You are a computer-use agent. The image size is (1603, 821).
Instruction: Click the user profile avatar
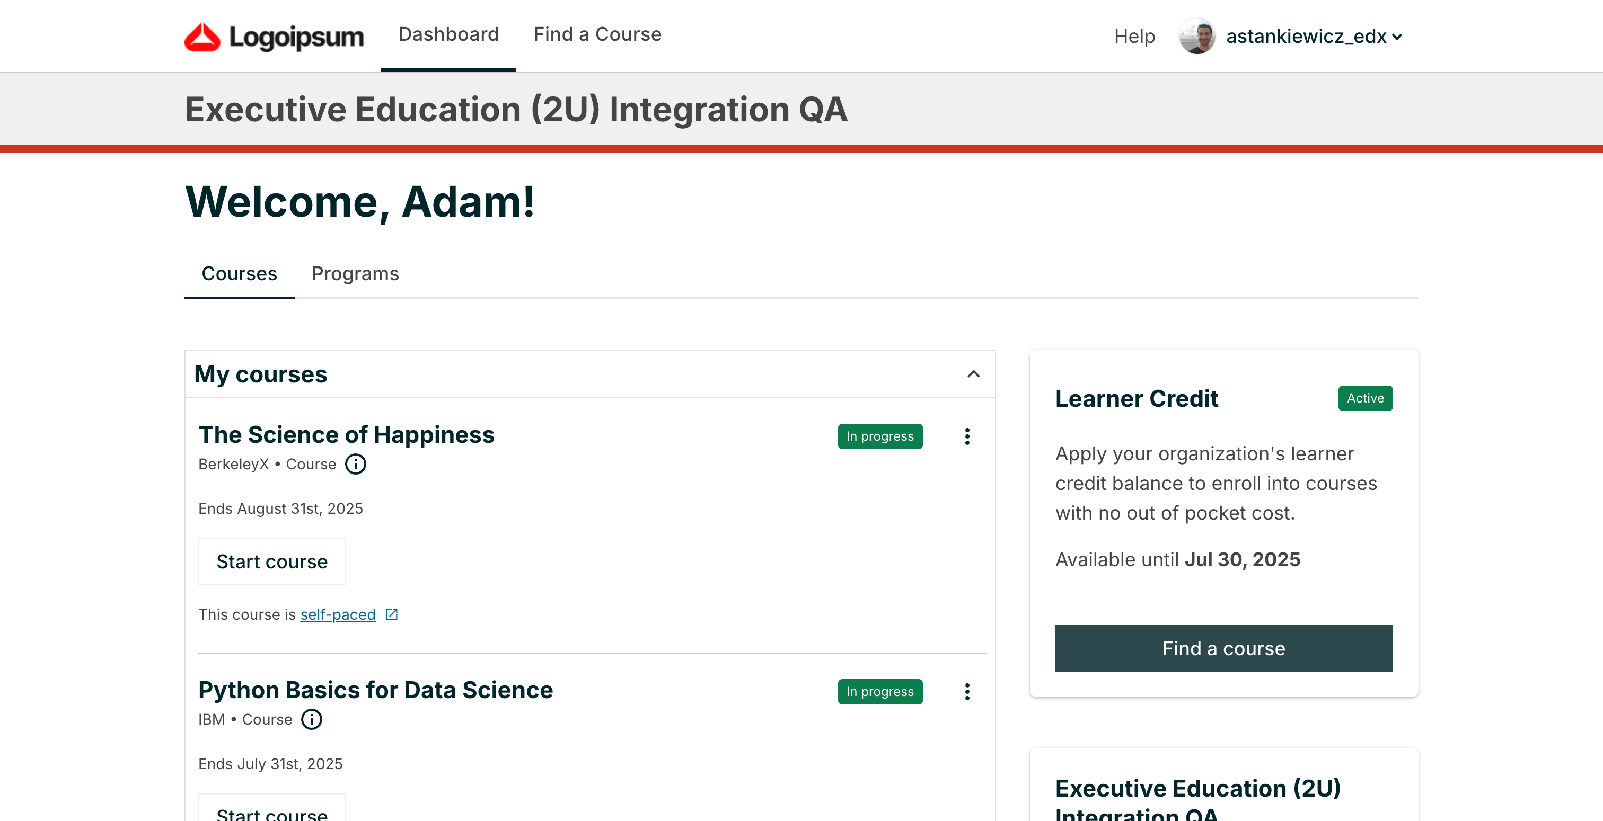pos(1196,36)
